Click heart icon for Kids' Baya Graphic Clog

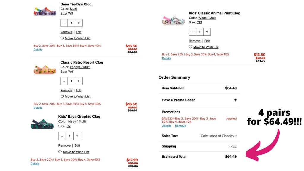pyautogui.click(x=60, y=152)
